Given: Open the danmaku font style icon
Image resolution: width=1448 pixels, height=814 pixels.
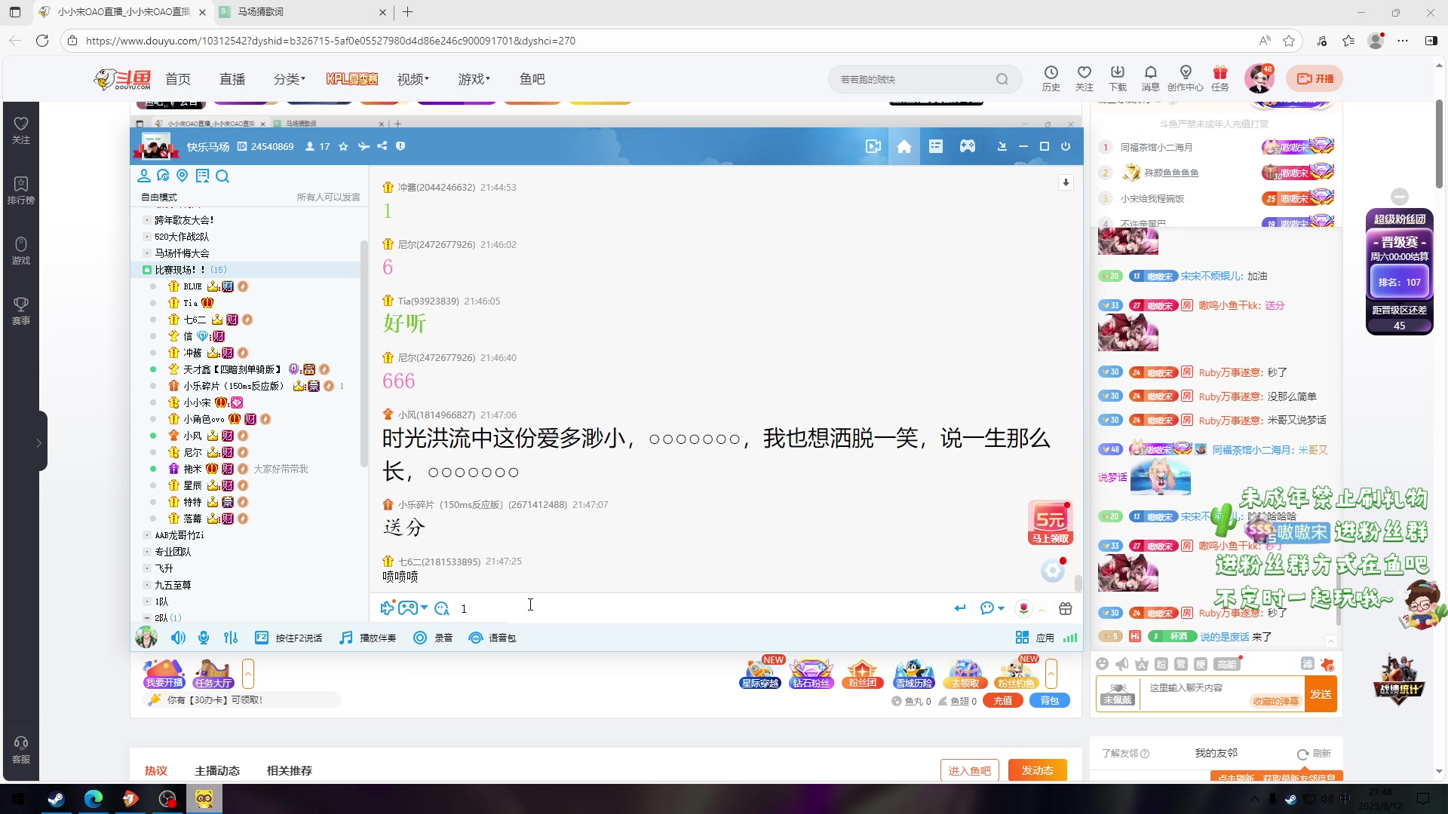Looking at the screenshot, I should click(1141, 664).
